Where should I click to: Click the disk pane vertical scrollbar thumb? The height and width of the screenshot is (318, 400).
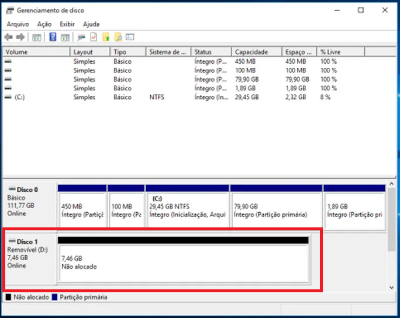(392, 220)
